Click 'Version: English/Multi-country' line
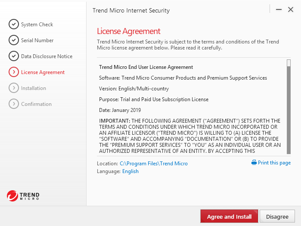This screenshot has height=226, width=301. click(134, 89)
